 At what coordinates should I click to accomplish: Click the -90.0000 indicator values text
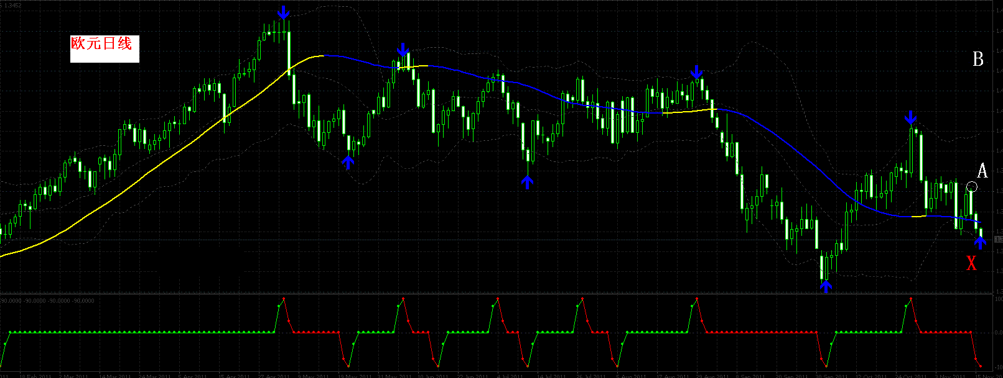(49, 300)
